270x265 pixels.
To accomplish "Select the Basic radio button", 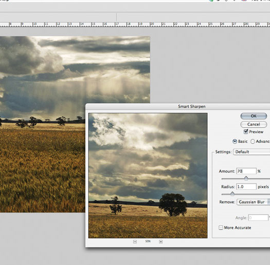I will (235, 142).
